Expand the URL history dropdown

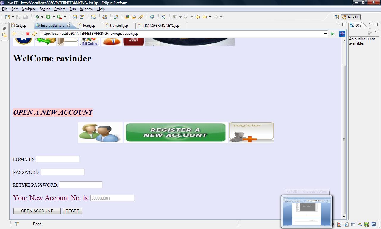(x=325, y=34)
